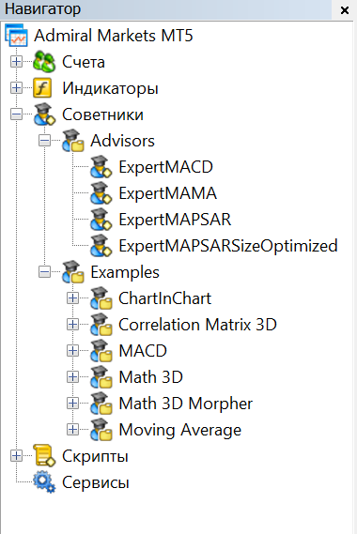Select the Correlation Matrix 3D entry
This screenshot has width=357, height=534.
[x=197, y=325]
